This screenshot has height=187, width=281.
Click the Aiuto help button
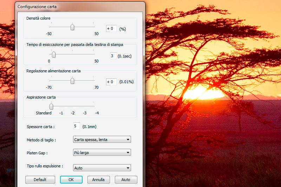click(126, 180)
